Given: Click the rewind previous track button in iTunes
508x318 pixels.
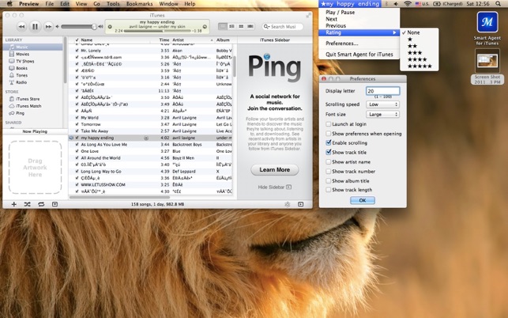Looking at the screenshot, I should pos(21,27).
